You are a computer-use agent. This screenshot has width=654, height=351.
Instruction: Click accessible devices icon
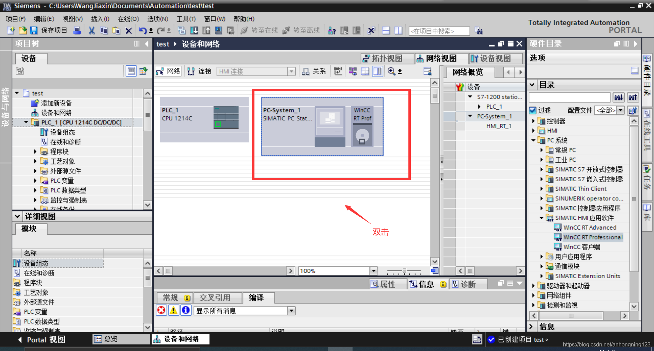pos(332,31)
